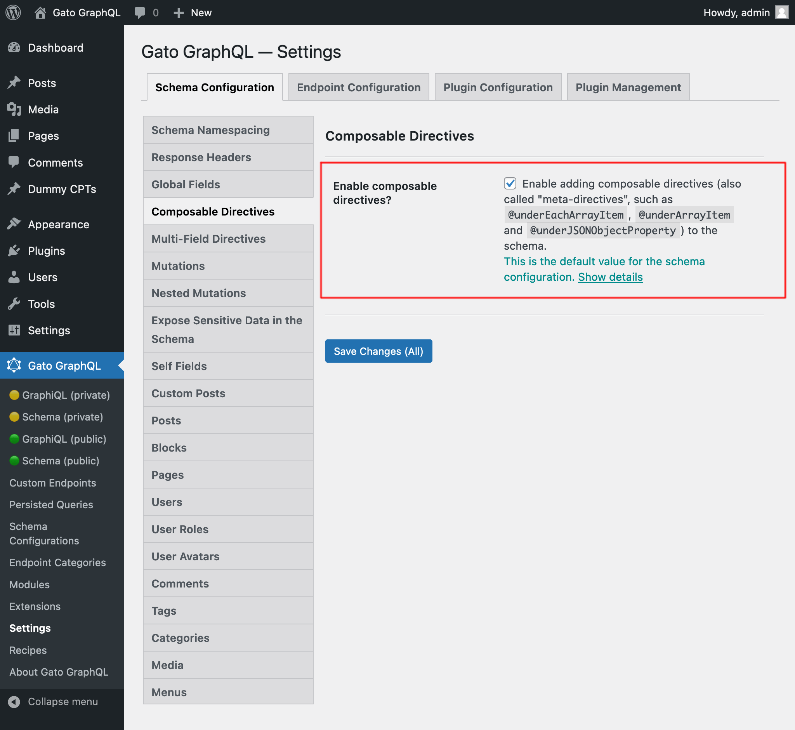Open Settings section named Media
Image resolution: width=795 pixels, height=730 pixels.
pos(228,665)
